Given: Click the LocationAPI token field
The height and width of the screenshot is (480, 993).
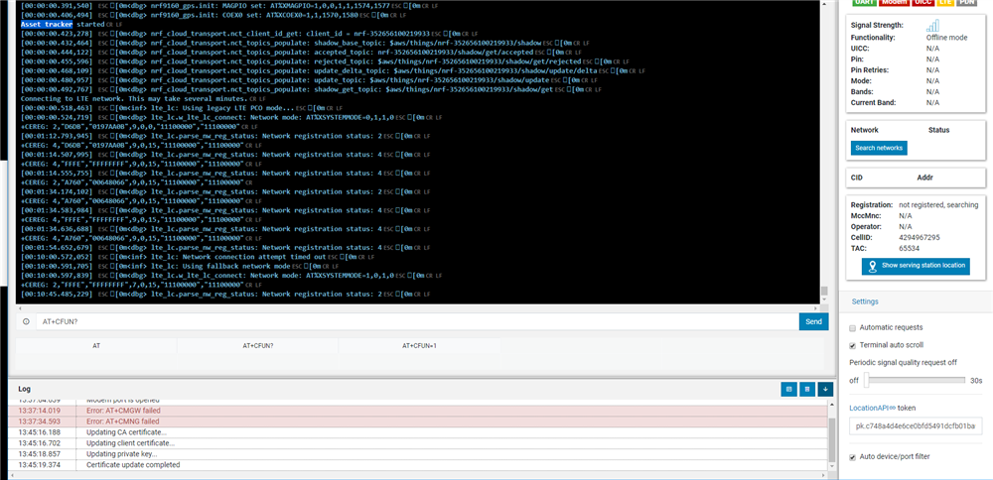Looking at the screenshot, I should 915,426.
